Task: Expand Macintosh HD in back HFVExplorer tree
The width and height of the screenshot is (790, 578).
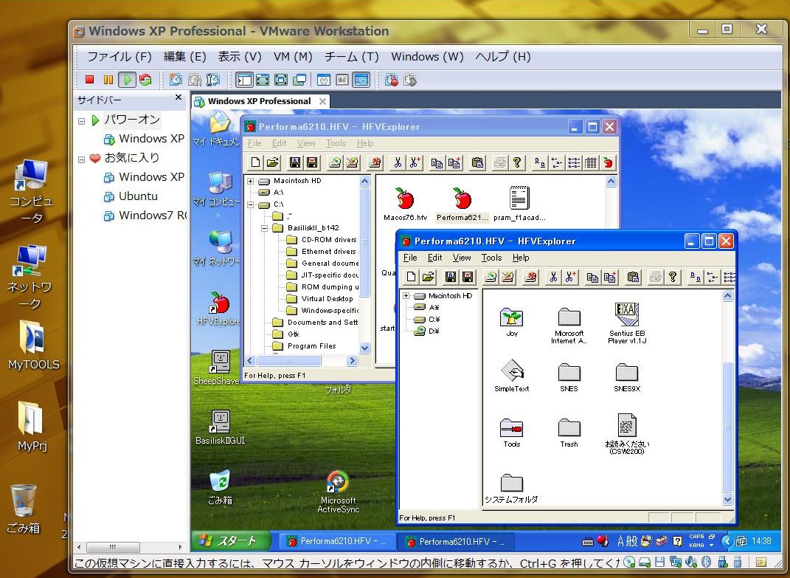Action: pos(250,181)
